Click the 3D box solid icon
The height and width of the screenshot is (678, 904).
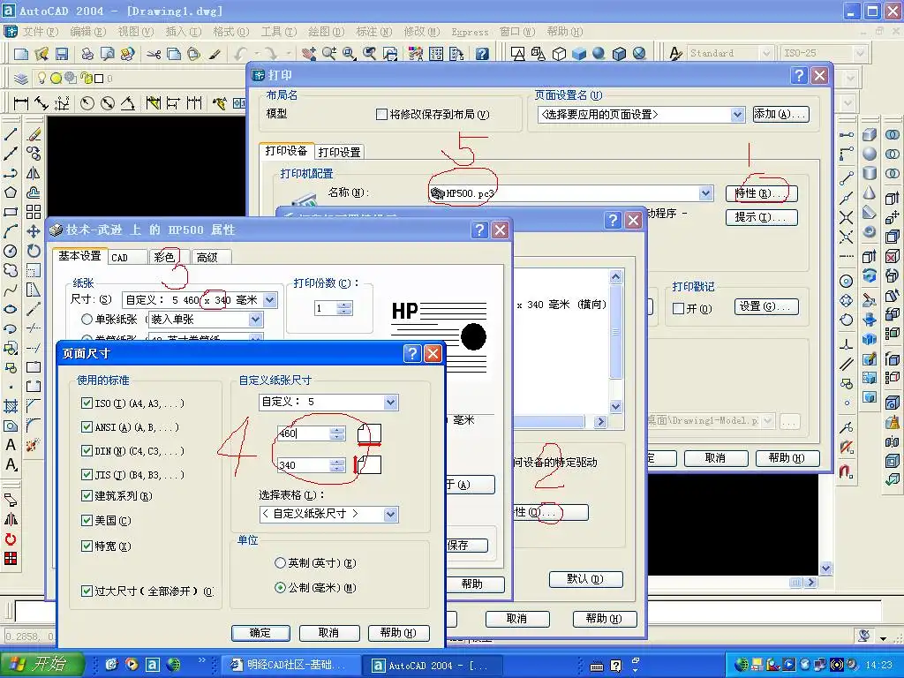click(x=870, y=134)
